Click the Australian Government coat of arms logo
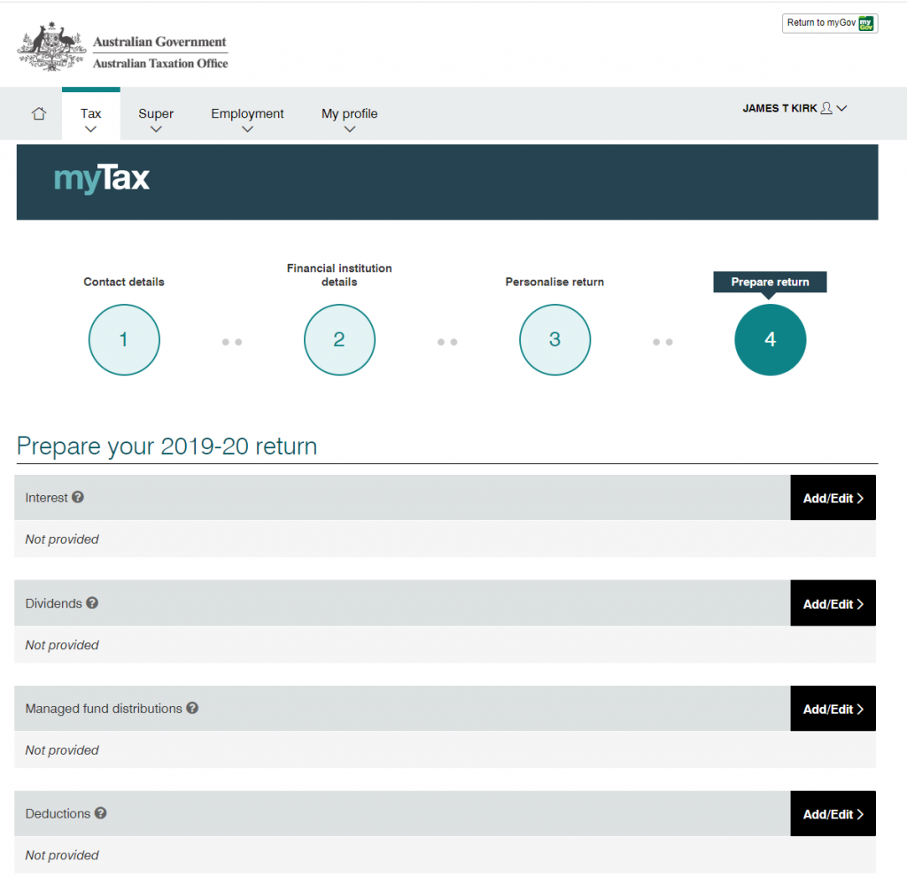Viewport: 907px width, 877px height. [50, 44]
